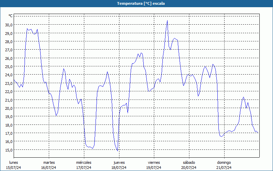Click the 28,0 y-axis value
This screenshot has width=273, height=171.
point(9,41)
